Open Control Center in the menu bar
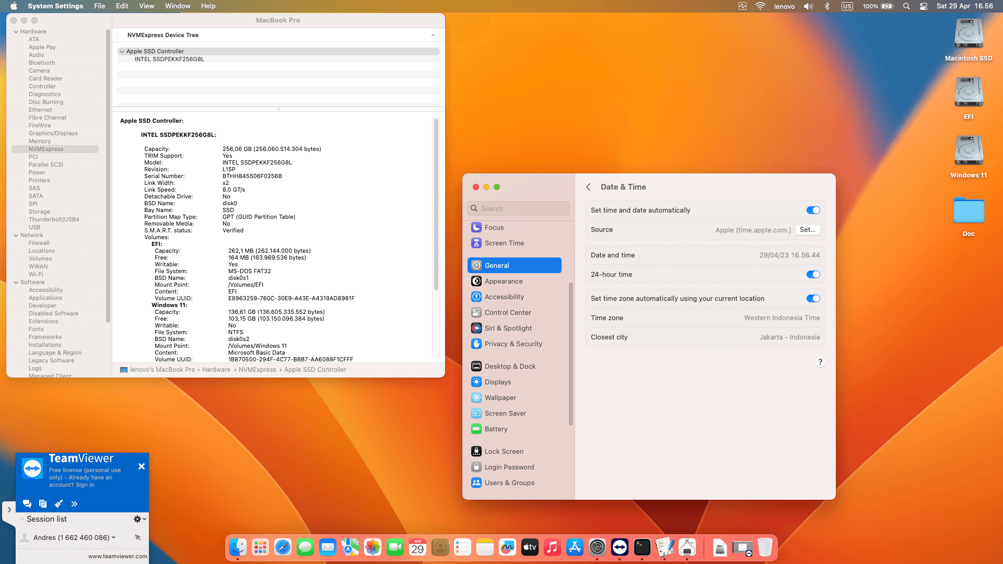1003x564 pixels. coord(924,6)
